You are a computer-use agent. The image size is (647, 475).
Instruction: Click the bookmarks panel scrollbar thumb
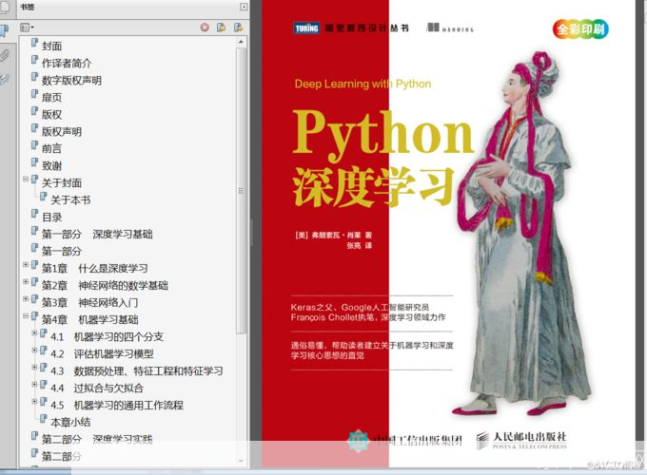242,191
